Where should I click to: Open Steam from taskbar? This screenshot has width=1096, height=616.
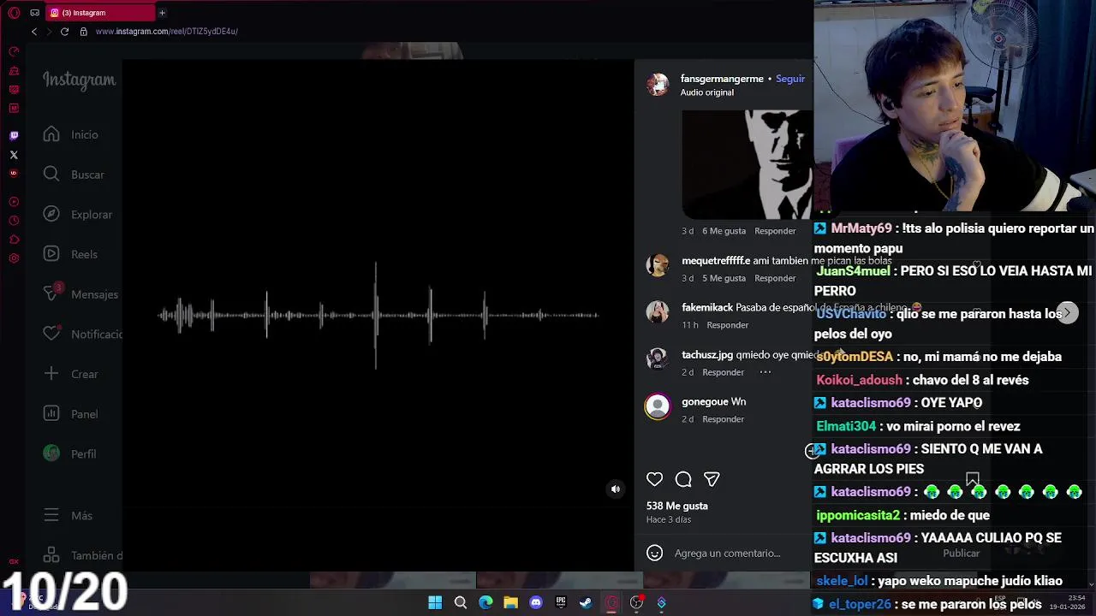coord(586,603)
